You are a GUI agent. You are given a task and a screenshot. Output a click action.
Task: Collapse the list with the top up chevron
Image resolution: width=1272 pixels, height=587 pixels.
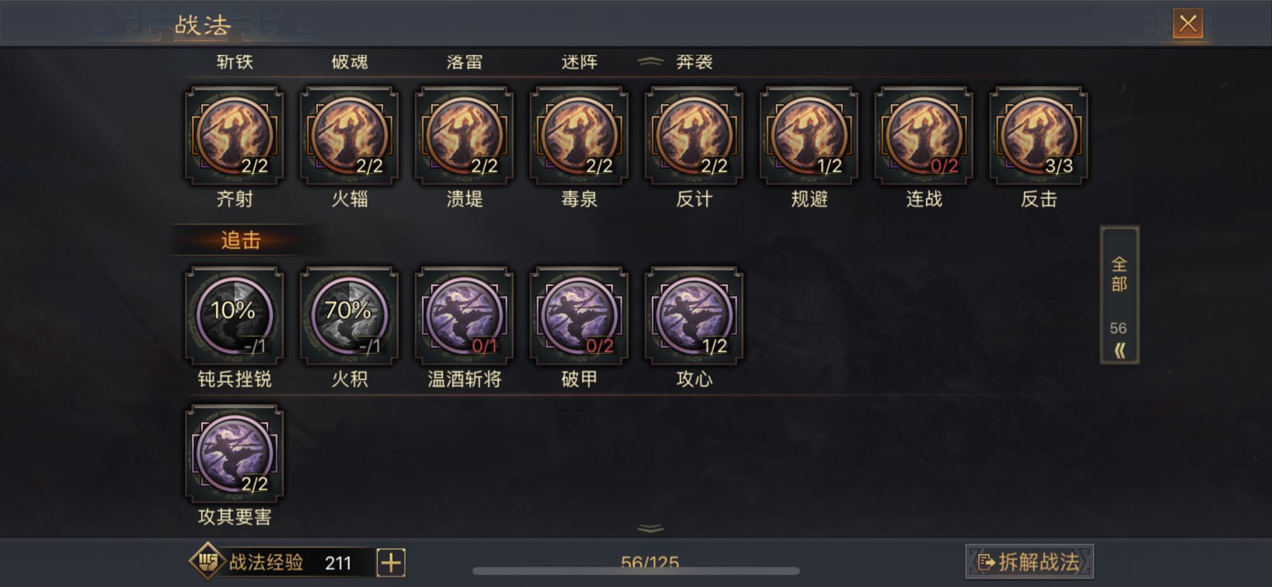pos(650,62)
